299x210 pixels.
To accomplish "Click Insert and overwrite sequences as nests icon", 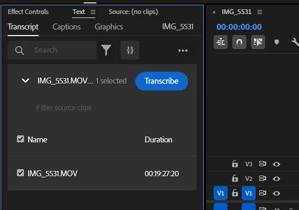I will coord(221,42).
